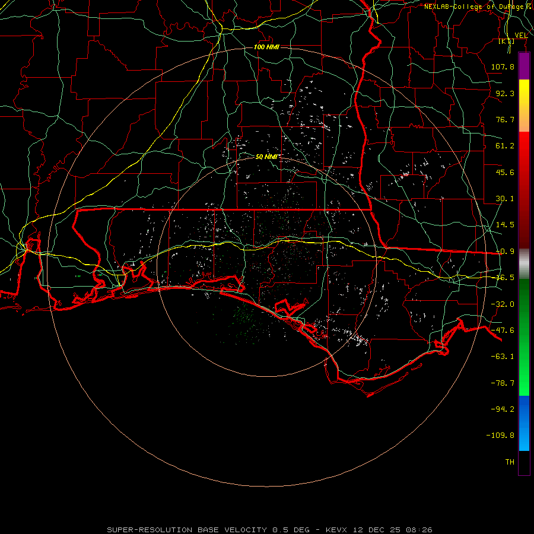
Task: Click the purple segment of the color bar
Action: coord(524,66)
